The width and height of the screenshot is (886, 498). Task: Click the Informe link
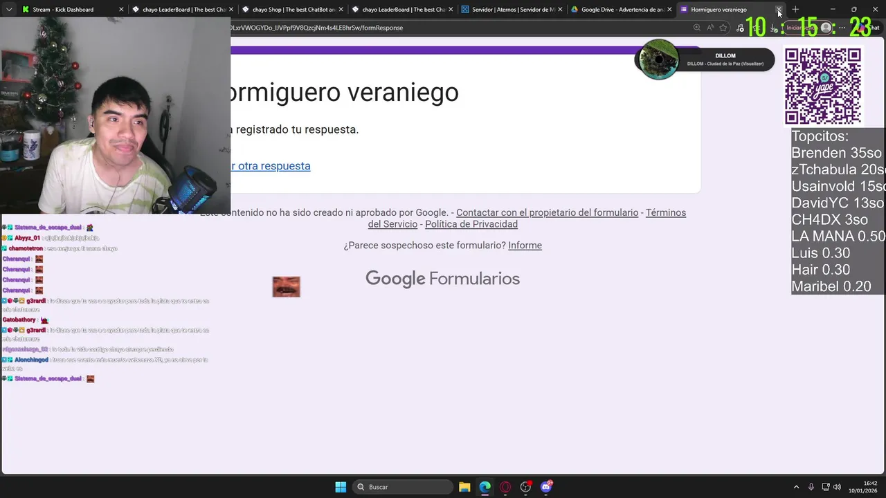click(525, 246)
